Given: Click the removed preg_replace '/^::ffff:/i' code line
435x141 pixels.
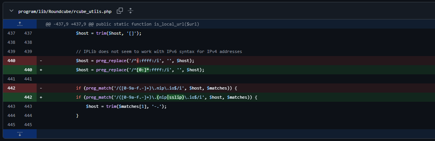Looking at the screenshot, I should pos(135,61).
